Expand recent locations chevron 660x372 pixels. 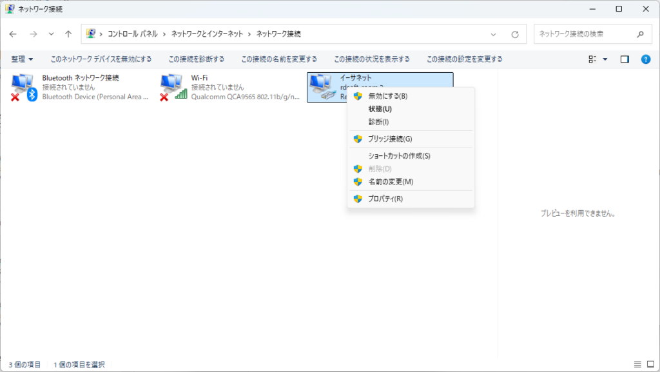click(51, 34)
